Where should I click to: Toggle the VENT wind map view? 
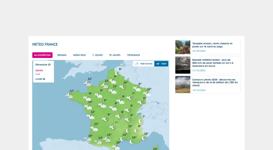[161, 64]
